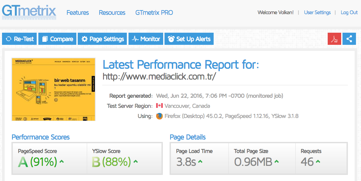Viewport: 361px width, 181px height.
Task: Click the Firefox browser icon
Action: coord(159,116)
